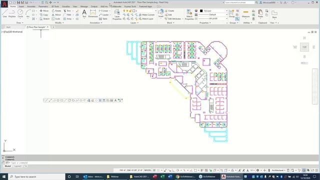Expand the Annotation panel
This screenshot has width=320, height=180.
(x=96, y=23)
